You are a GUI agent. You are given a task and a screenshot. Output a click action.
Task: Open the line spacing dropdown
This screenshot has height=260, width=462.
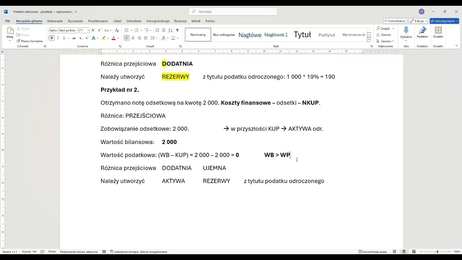click(x=154, y=38)
